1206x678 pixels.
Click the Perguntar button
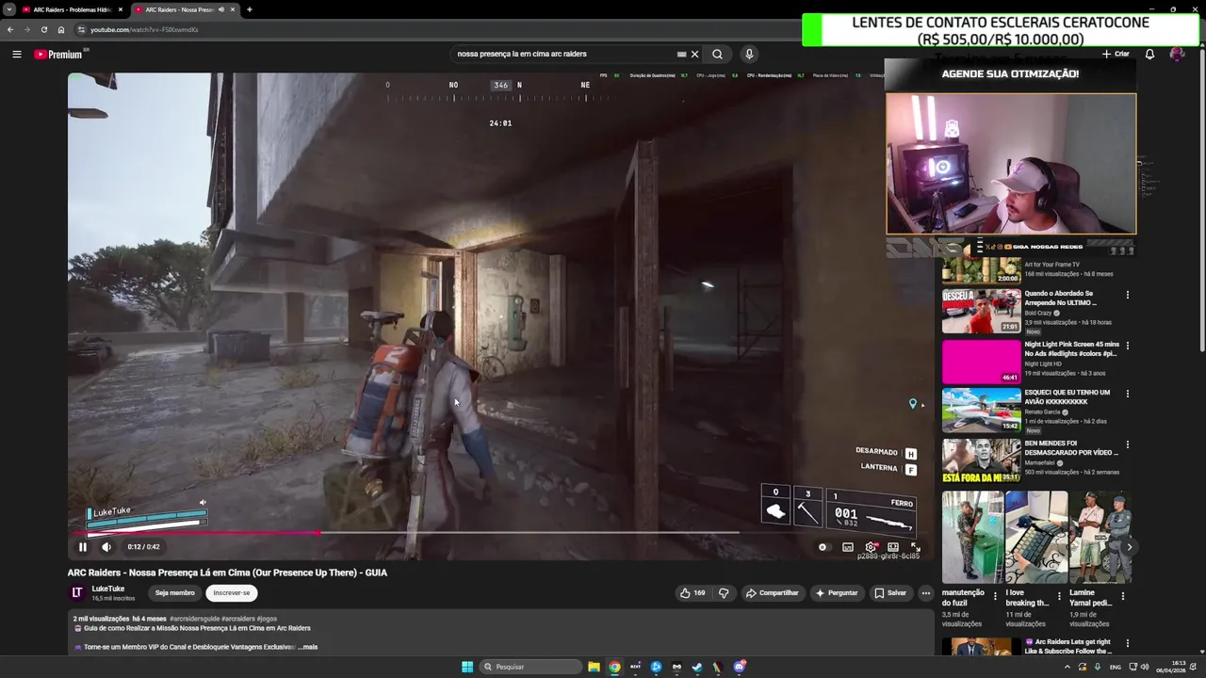click(x=837, y=593)
